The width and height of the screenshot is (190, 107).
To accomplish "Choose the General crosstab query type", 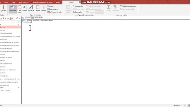I will click(x=37, y=9).
